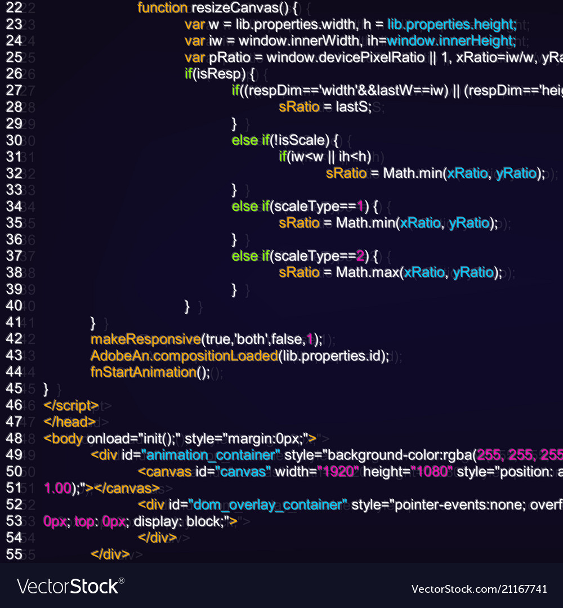563x608 pixels.
Task: Click 'AdobeAn.compositionLoaded' on line 43
Action: (x=184, y=356)
